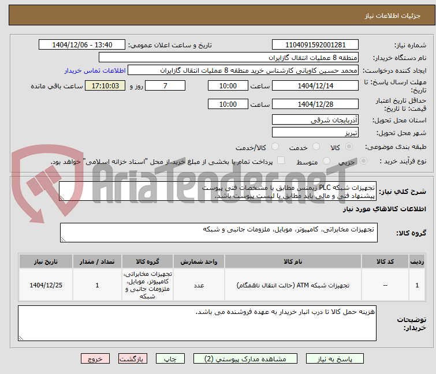Click the نام دستگاه خریدار field
Screen dimensions: 436x374
pos(229,58)
